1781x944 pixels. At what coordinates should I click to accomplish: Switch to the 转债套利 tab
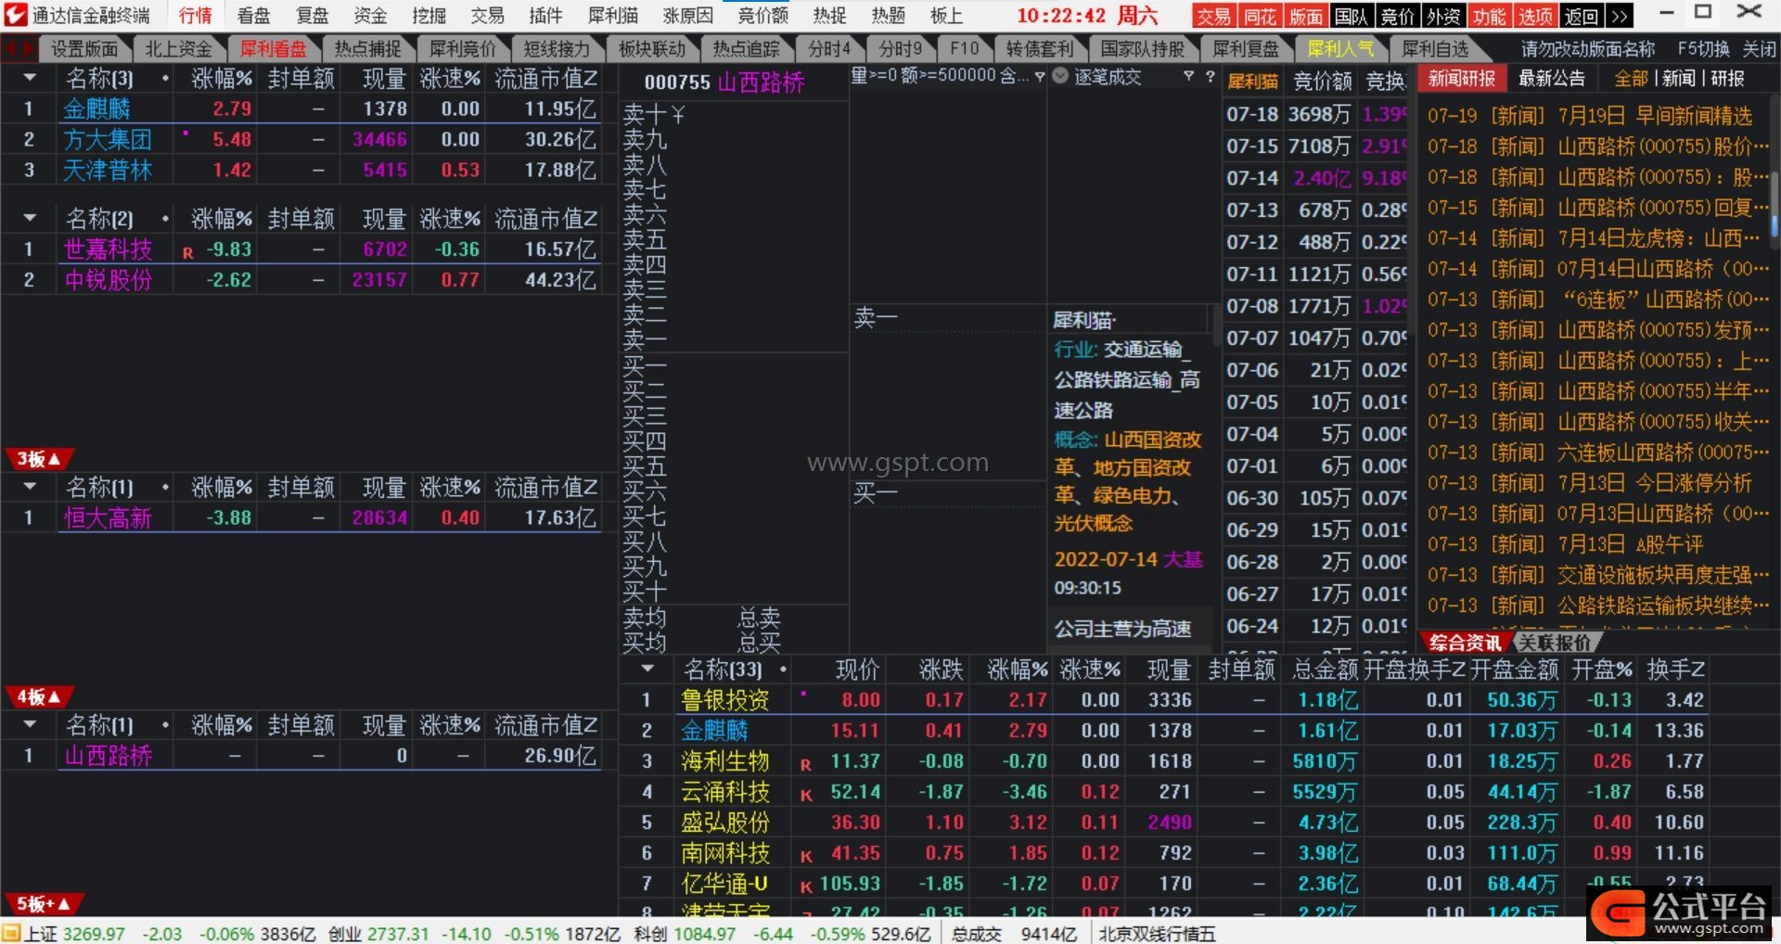(1040, 49)
